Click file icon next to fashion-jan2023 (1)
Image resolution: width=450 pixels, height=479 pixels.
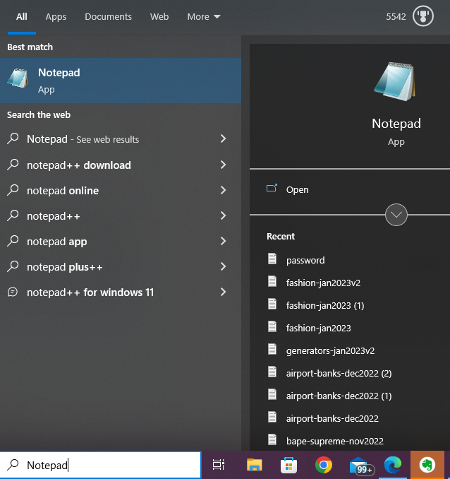[272, 304]
